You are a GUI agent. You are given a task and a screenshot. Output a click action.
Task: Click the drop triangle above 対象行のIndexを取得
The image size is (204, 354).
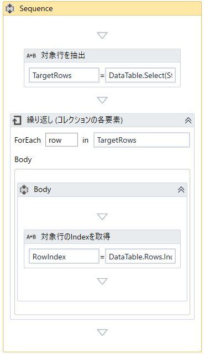(x=102, y=217)
